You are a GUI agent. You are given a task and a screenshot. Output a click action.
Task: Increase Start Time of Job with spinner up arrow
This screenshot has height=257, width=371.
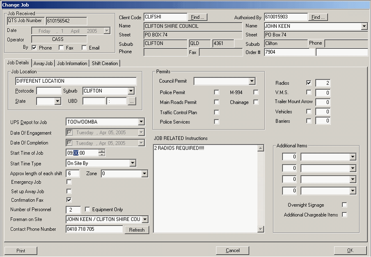tap(102, 151)
